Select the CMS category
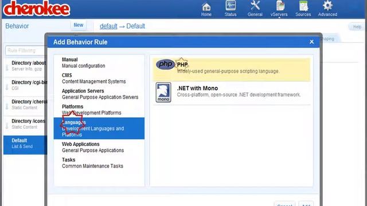 click(x=99, y=78)
